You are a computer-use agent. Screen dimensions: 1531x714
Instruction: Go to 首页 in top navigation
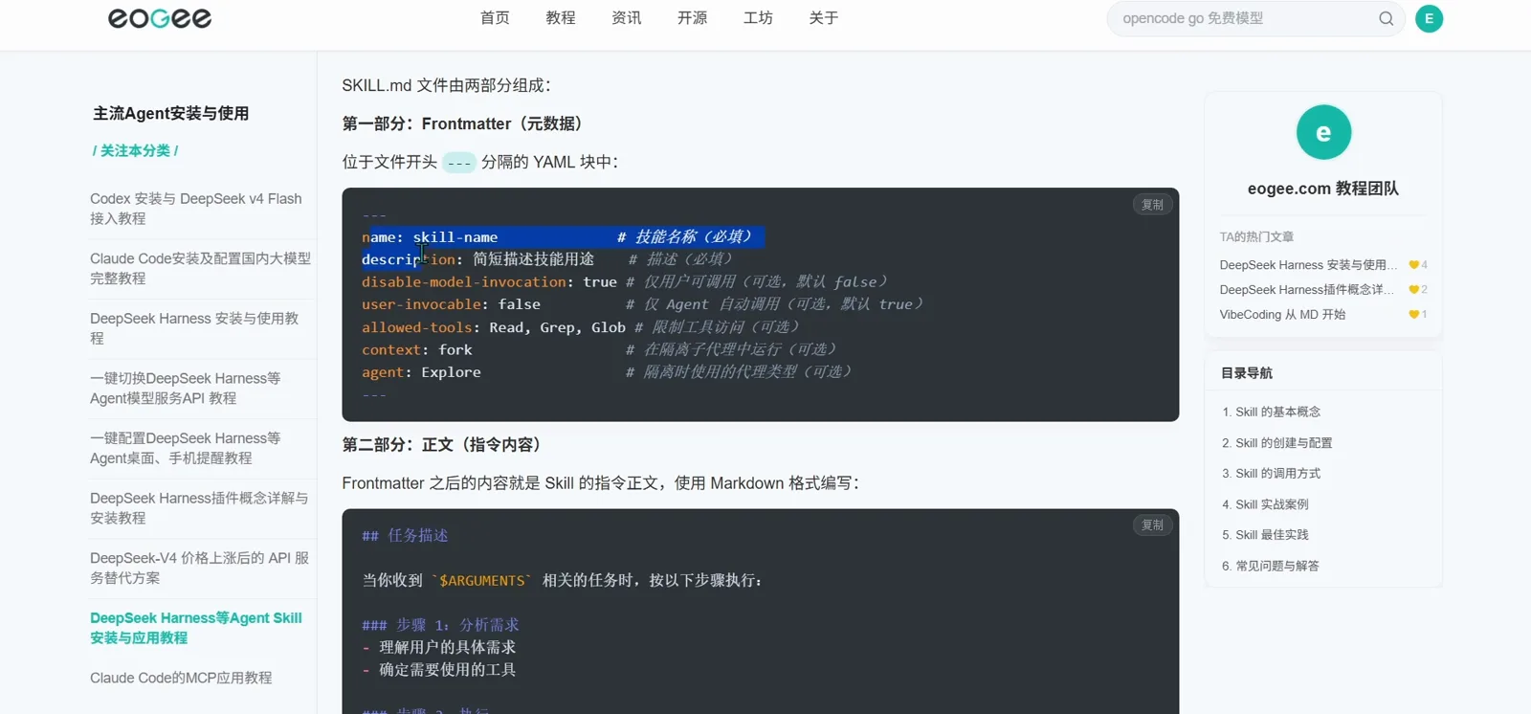[495, 18]
